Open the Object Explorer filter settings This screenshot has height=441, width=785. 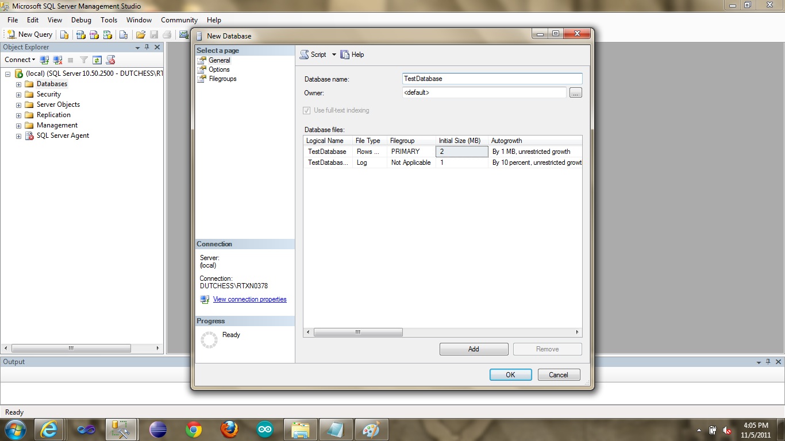84,59
